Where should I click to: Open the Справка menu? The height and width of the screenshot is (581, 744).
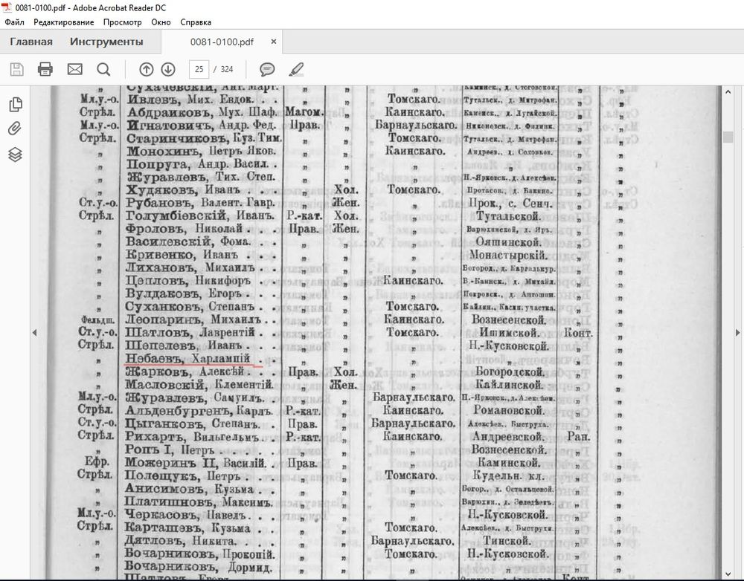[196, 22]
